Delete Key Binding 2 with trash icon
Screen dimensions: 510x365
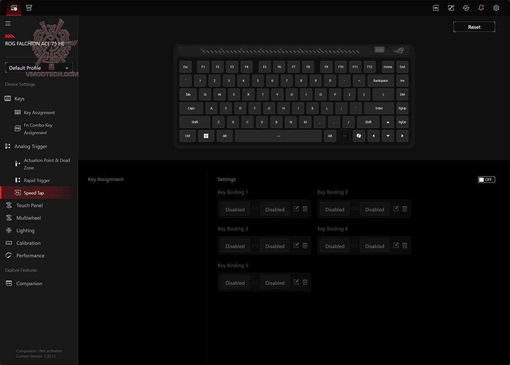tap(405, 209)
